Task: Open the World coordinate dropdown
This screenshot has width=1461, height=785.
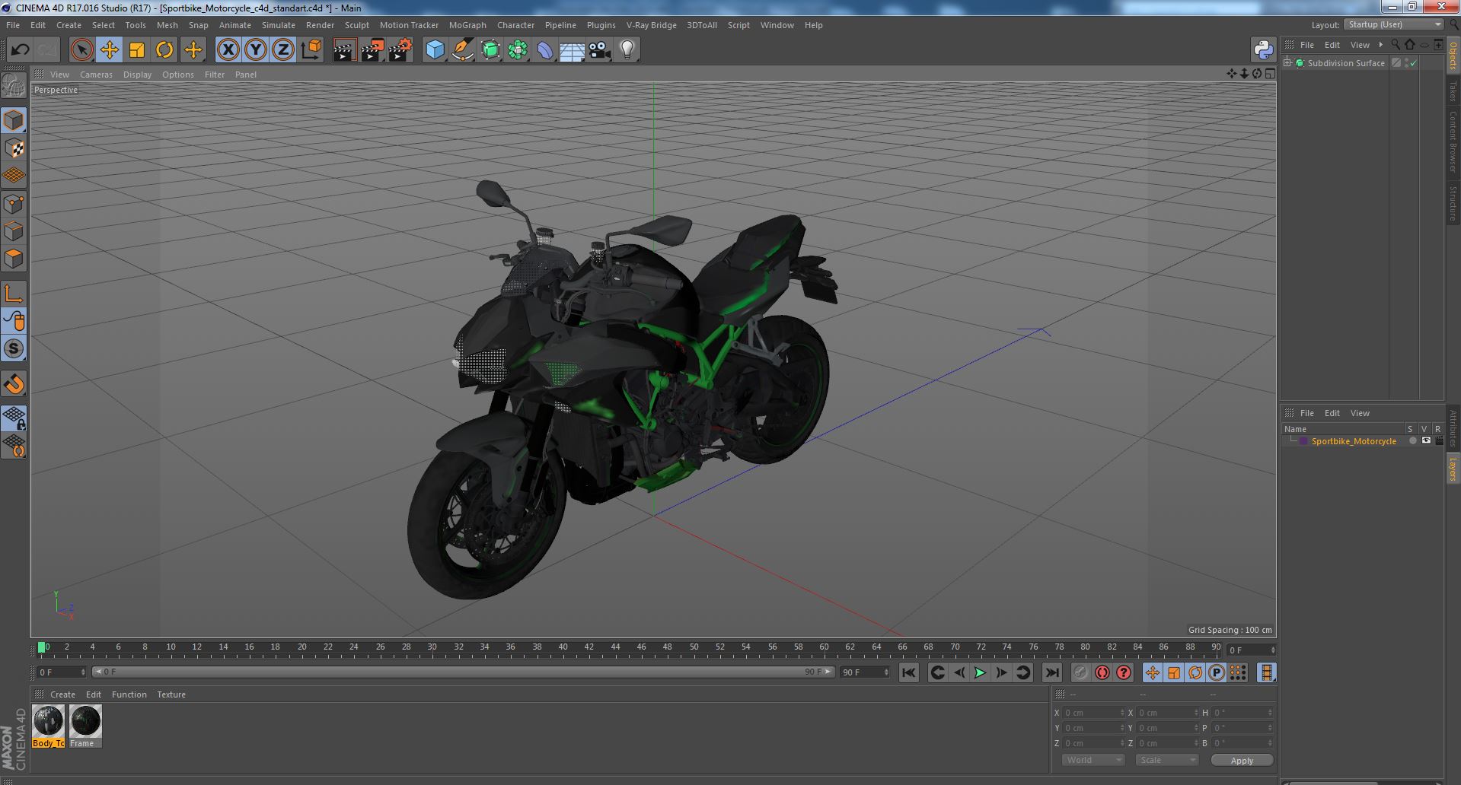Action: click(x=1093, y=760)
